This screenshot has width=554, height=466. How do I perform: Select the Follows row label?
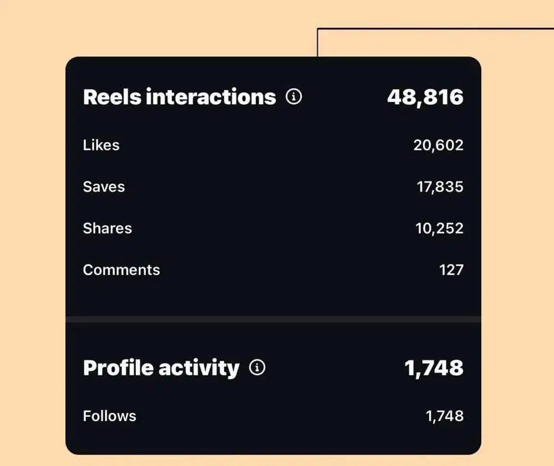click(109, 416)
